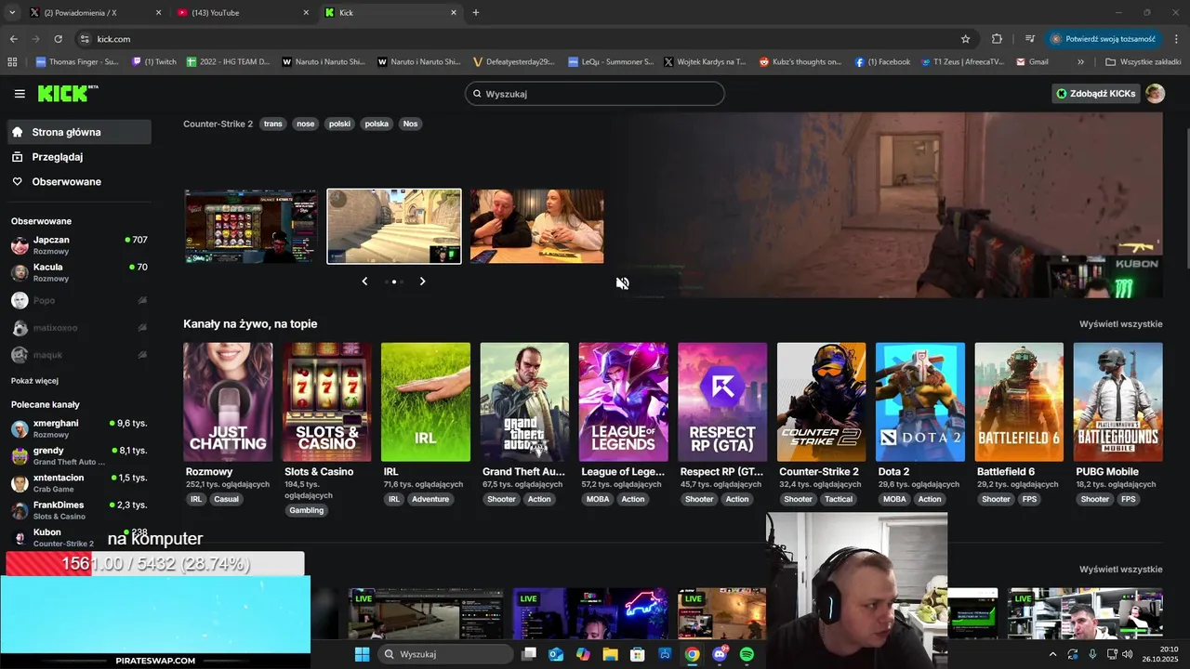The width and height of the screenshot is (1190, 669).
Task: Open recommended channel xntentacion
Action: coord(79,483)
